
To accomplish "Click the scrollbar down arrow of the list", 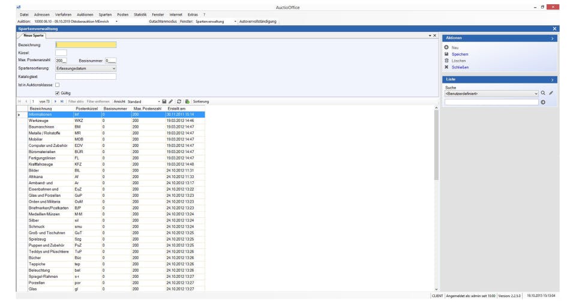I will click(x=436, y=289).
